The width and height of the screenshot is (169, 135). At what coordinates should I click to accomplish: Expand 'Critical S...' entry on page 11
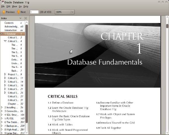[x=5, y=78]
